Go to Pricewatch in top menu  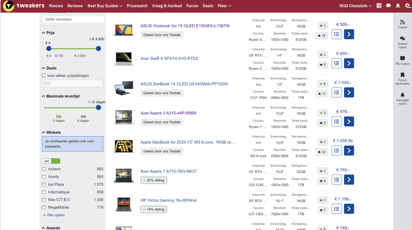(x=137, y=6)
